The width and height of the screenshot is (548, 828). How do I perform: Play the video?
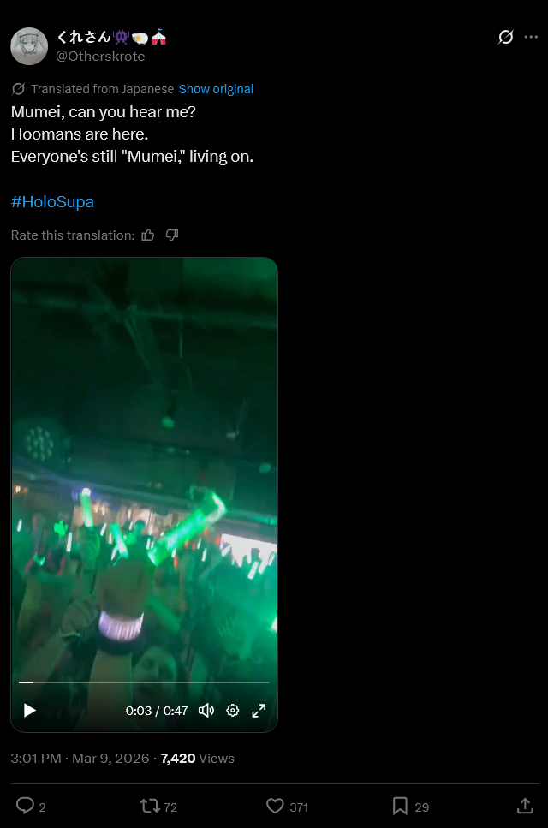click(30, 710)
